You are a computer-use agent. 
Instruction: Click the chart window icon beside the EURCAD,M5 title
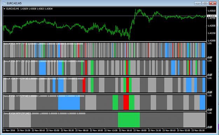[x=4, y=3]
